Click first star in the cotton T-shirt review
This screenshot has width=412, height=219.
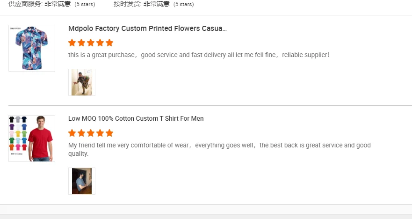tap(72, 133)
